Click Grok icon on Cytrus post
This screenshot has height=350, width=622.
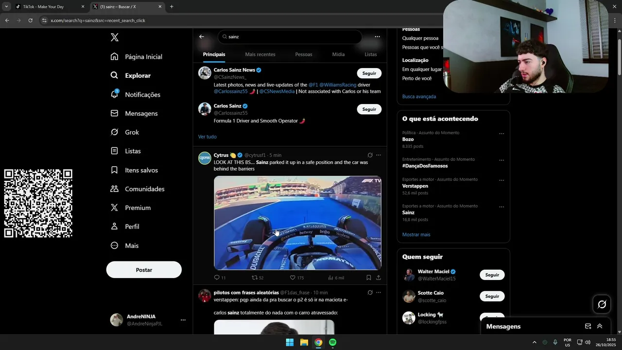pos(370,155)
